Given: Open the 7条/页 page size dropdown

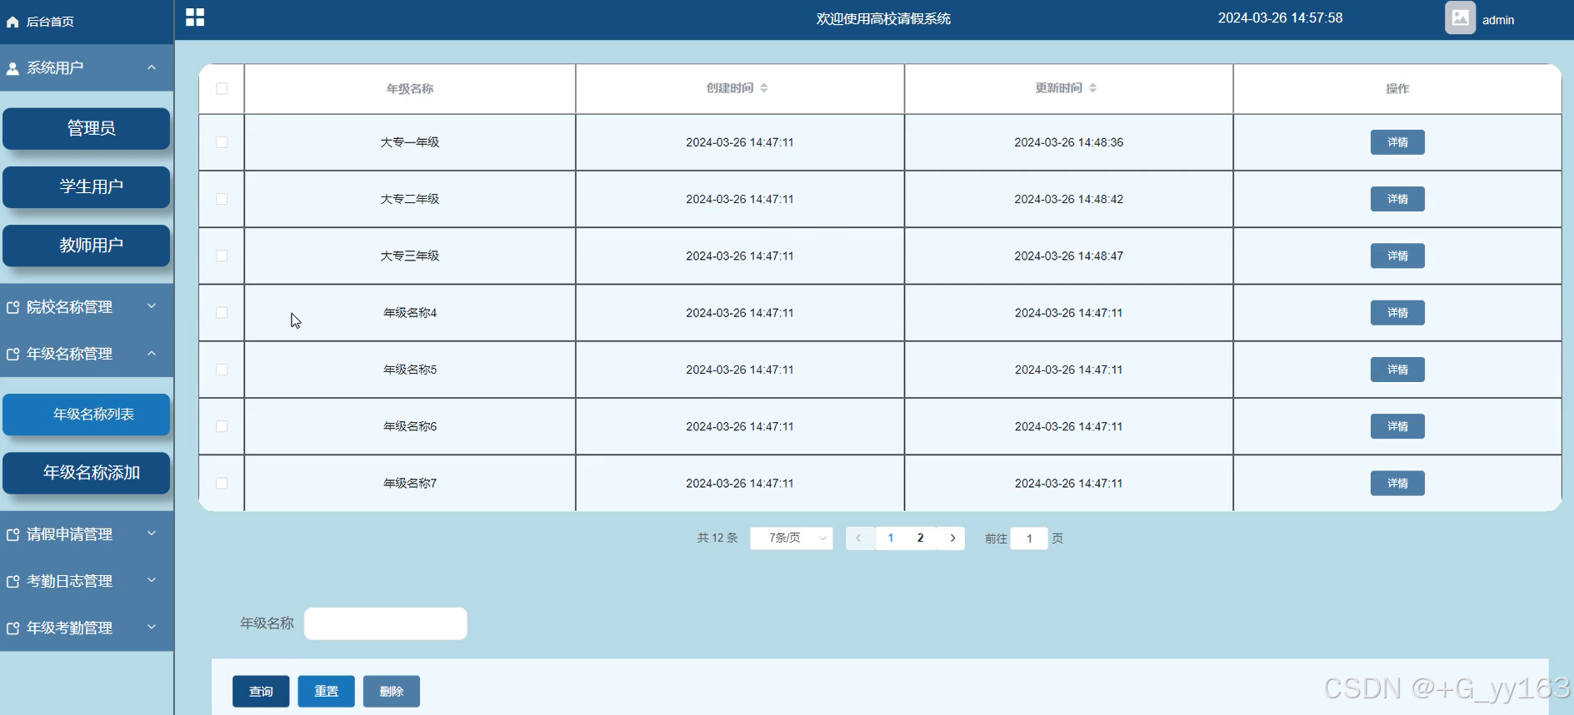Looking at the screenshot, I should [792, 539].
